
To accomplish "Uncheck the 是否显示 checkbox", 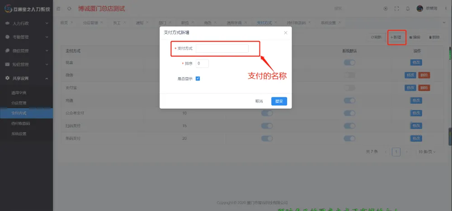I will 198,78.
